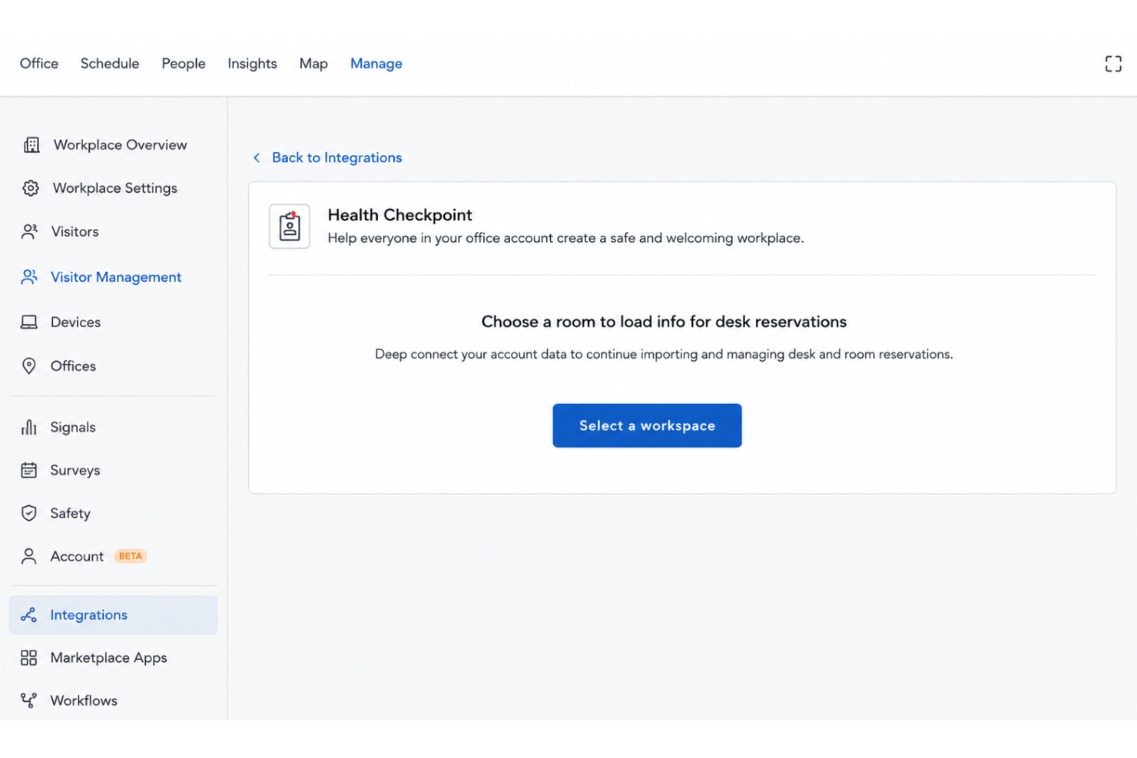Click the Select a workspace button
Viewport: 1137px width, 758px height.
(x=647, y=425)
